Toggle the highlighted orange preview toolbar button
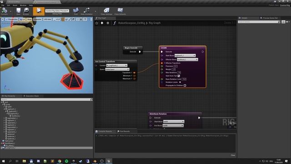 (39, 11)
